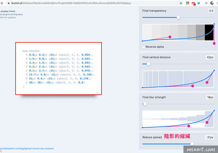The image size is (218, 153).
Task: Click the Final transparency slider handle
Action: (178, 17)
